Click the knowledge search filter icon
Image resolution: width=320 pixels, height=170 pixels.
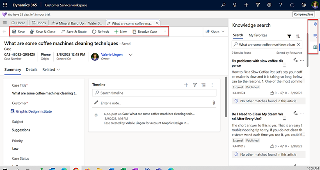tap(289, 36)
